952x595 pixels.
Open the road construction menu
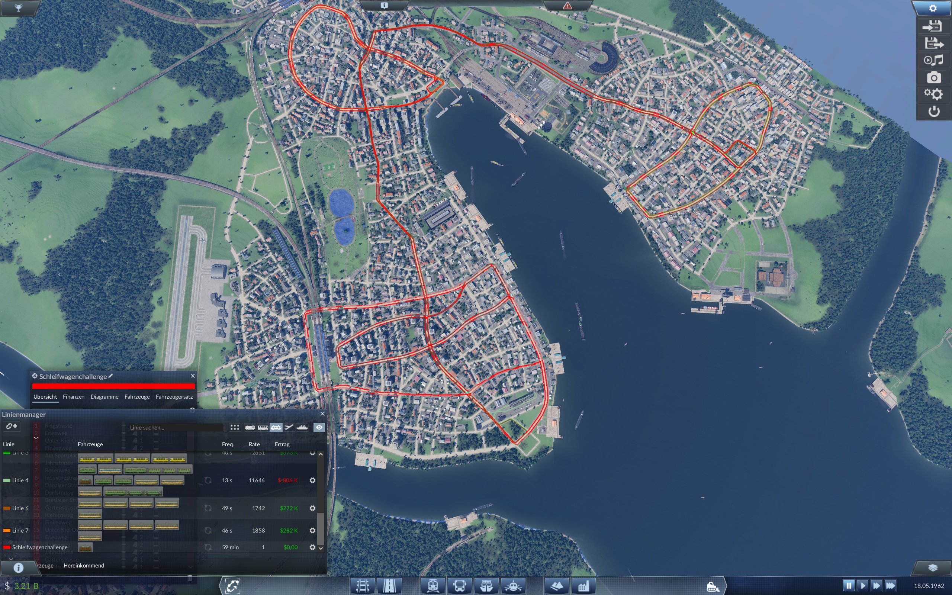point(389,586)
